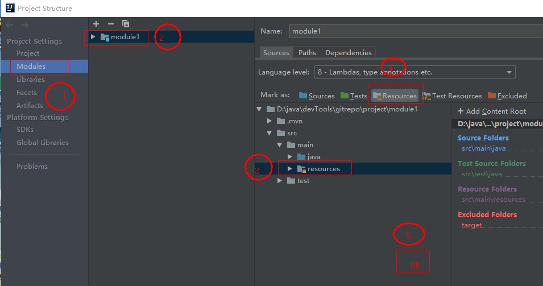Mark selected folder as Sources
The image size is (543, 286).
point(317,96)
